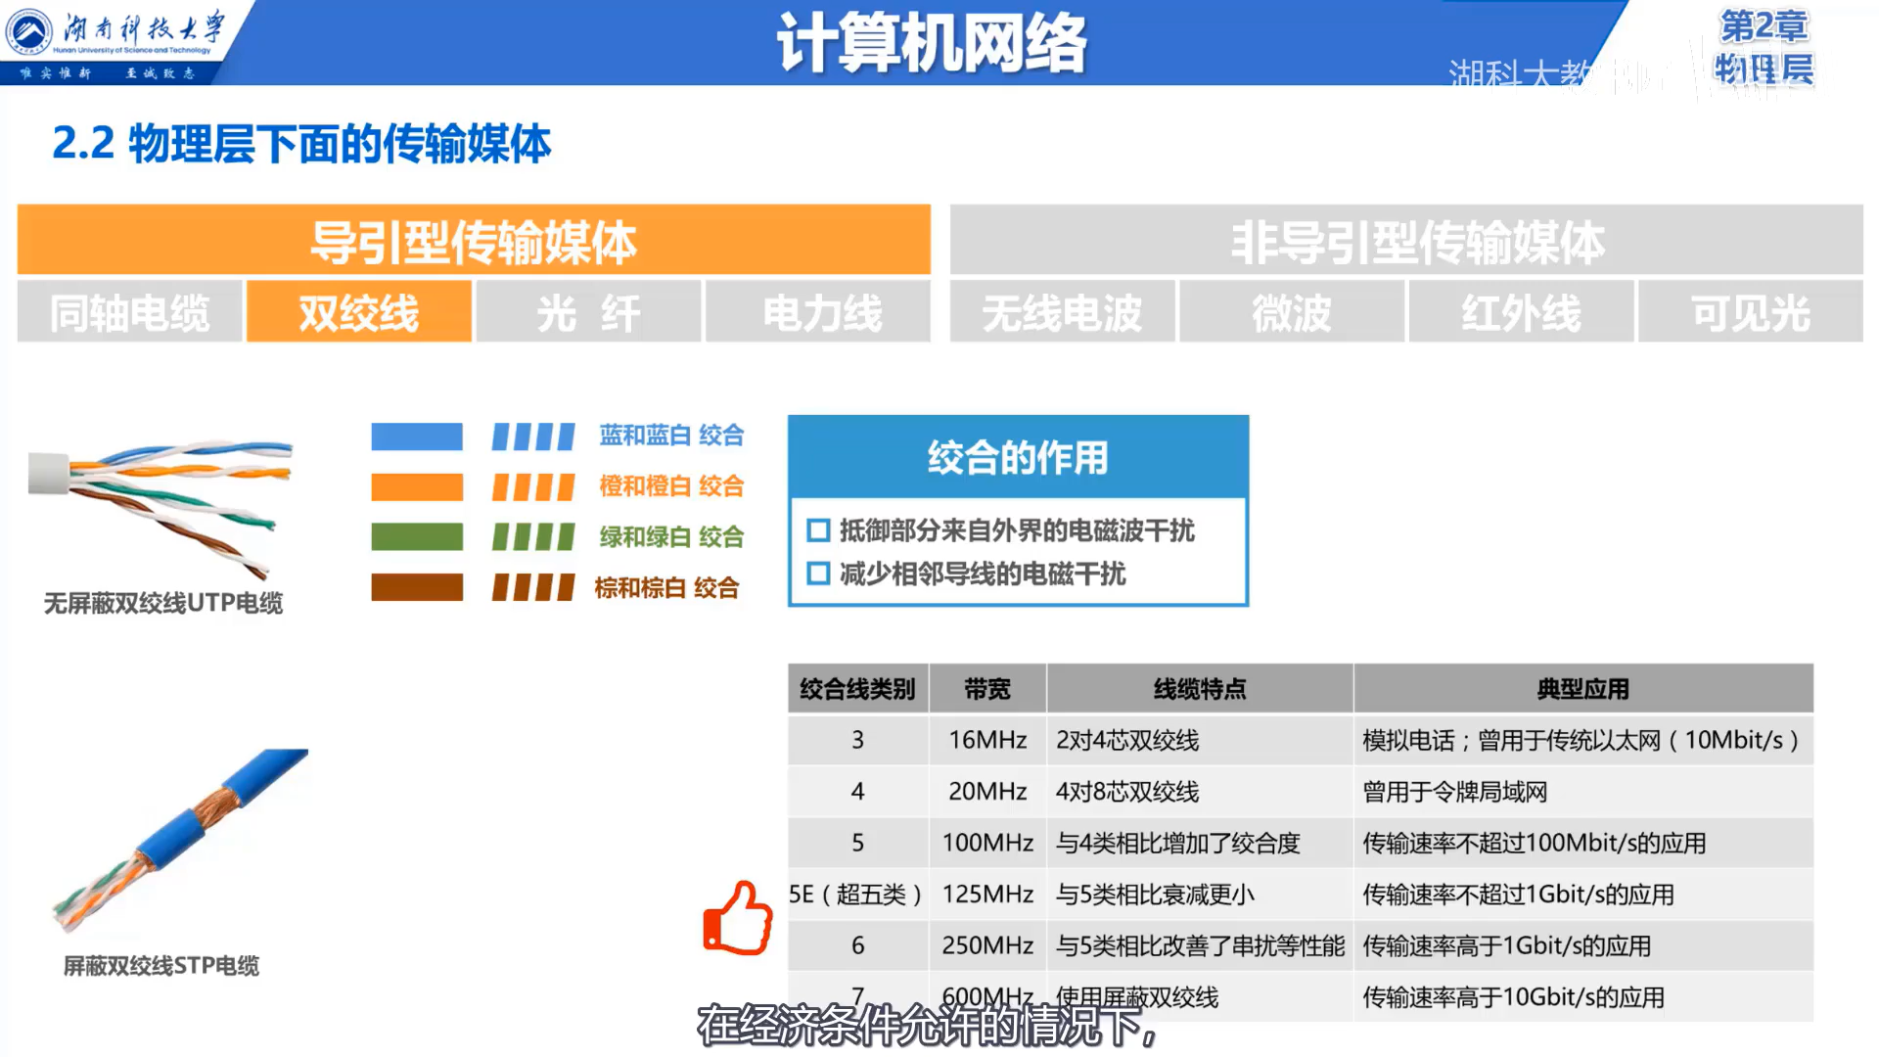The height and width of the screenshot is (1057, 1879).
Task: Select the 电力线 tab
Action: click(818, 313)
